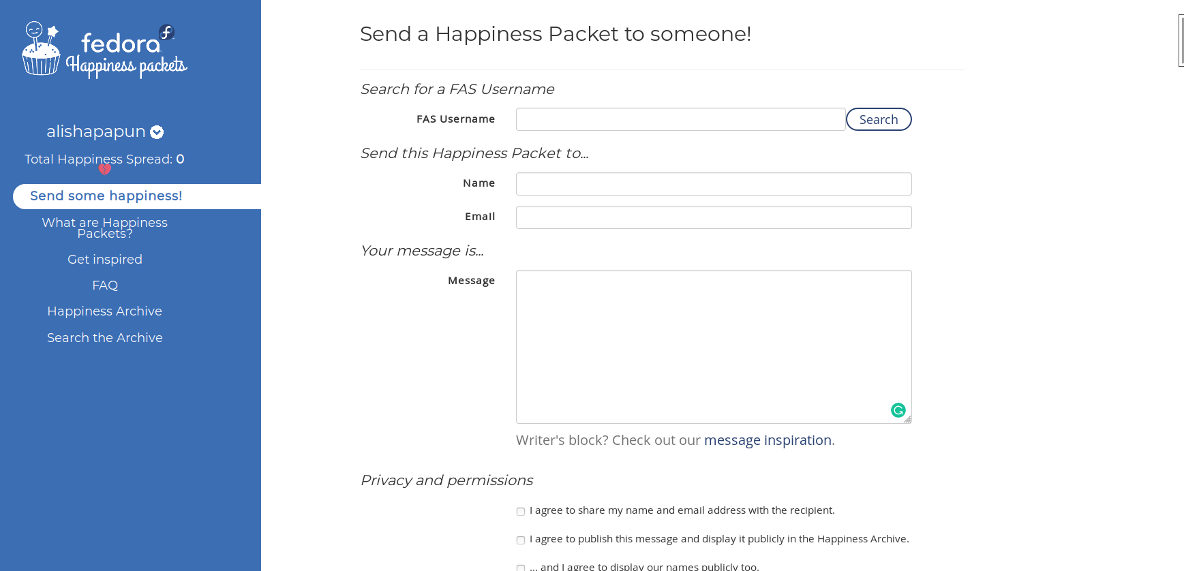This screenshot has height=571, width=1184.
Task: Open the FAQ page
Action: click(105, 285)
